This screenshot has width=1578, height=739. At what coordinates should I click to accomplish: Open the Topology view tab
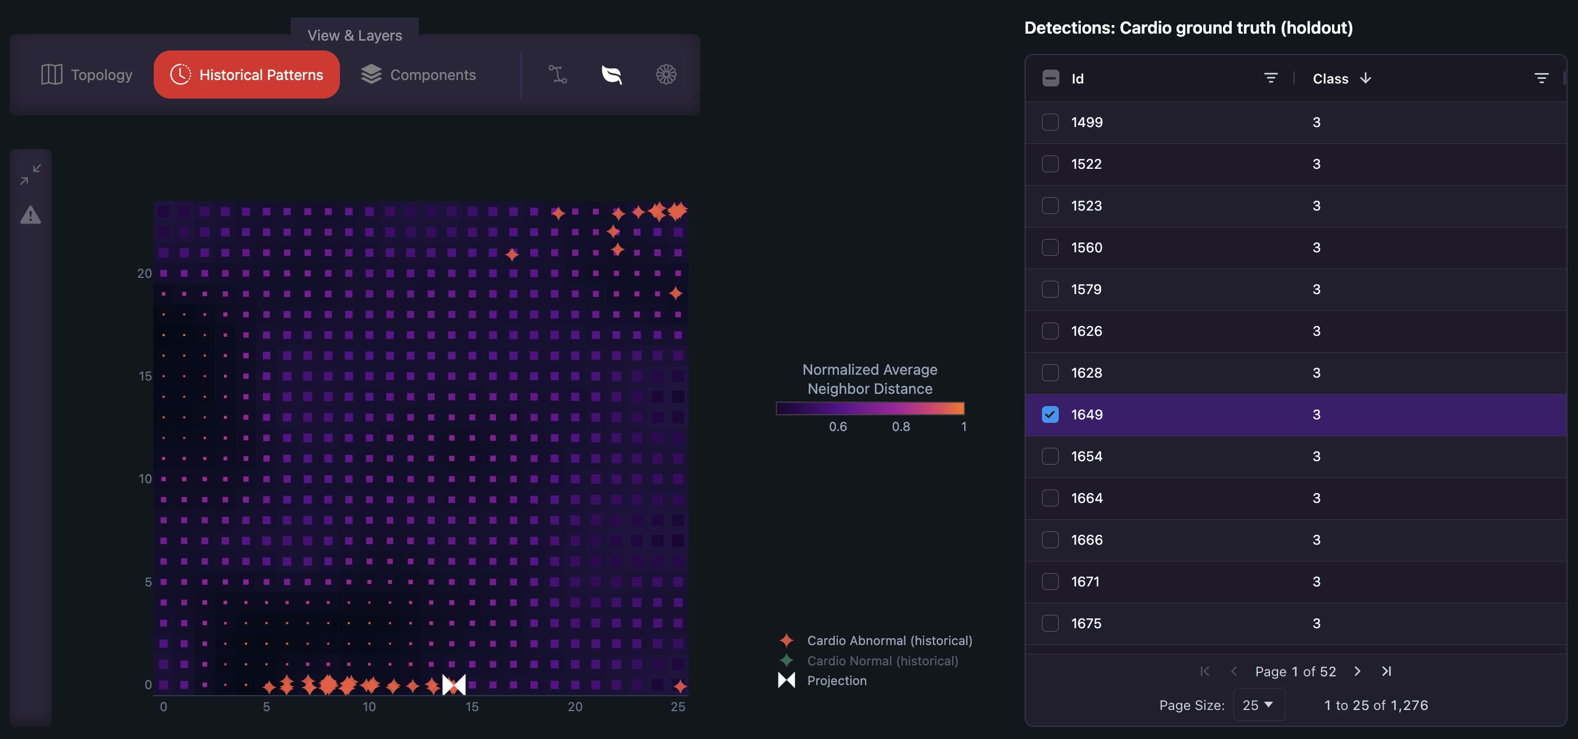tap(86, 75)
